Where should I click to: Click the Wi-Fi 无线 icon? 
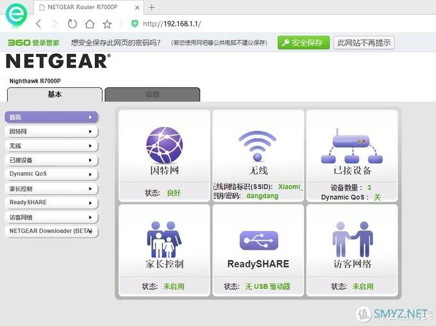(258, 146)
